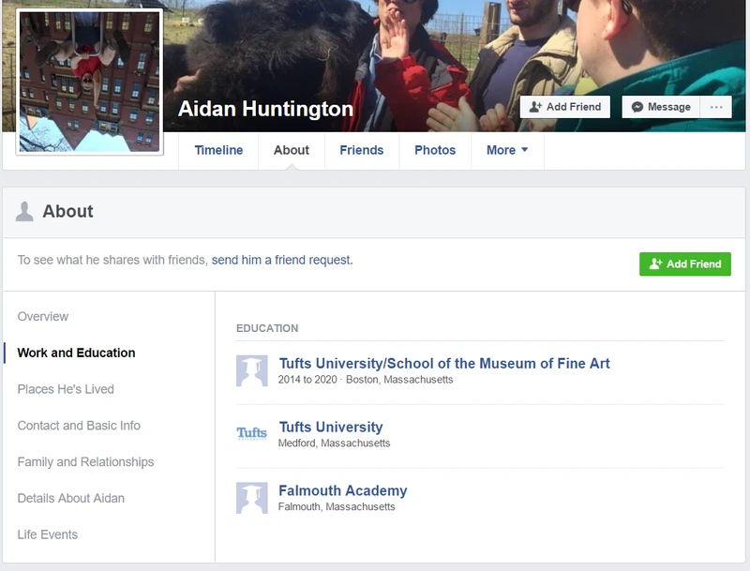Select Work and Education in the sidebar
Viewport: 750px width, 571px height.
pyautogui.click(x=76, y=353)
